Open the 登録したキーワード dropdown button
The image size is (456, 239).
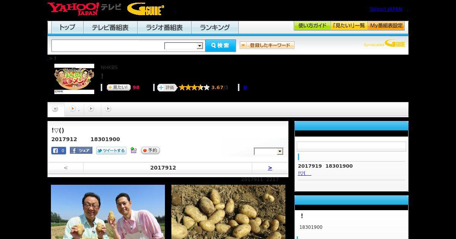click(x=267, y=45)
